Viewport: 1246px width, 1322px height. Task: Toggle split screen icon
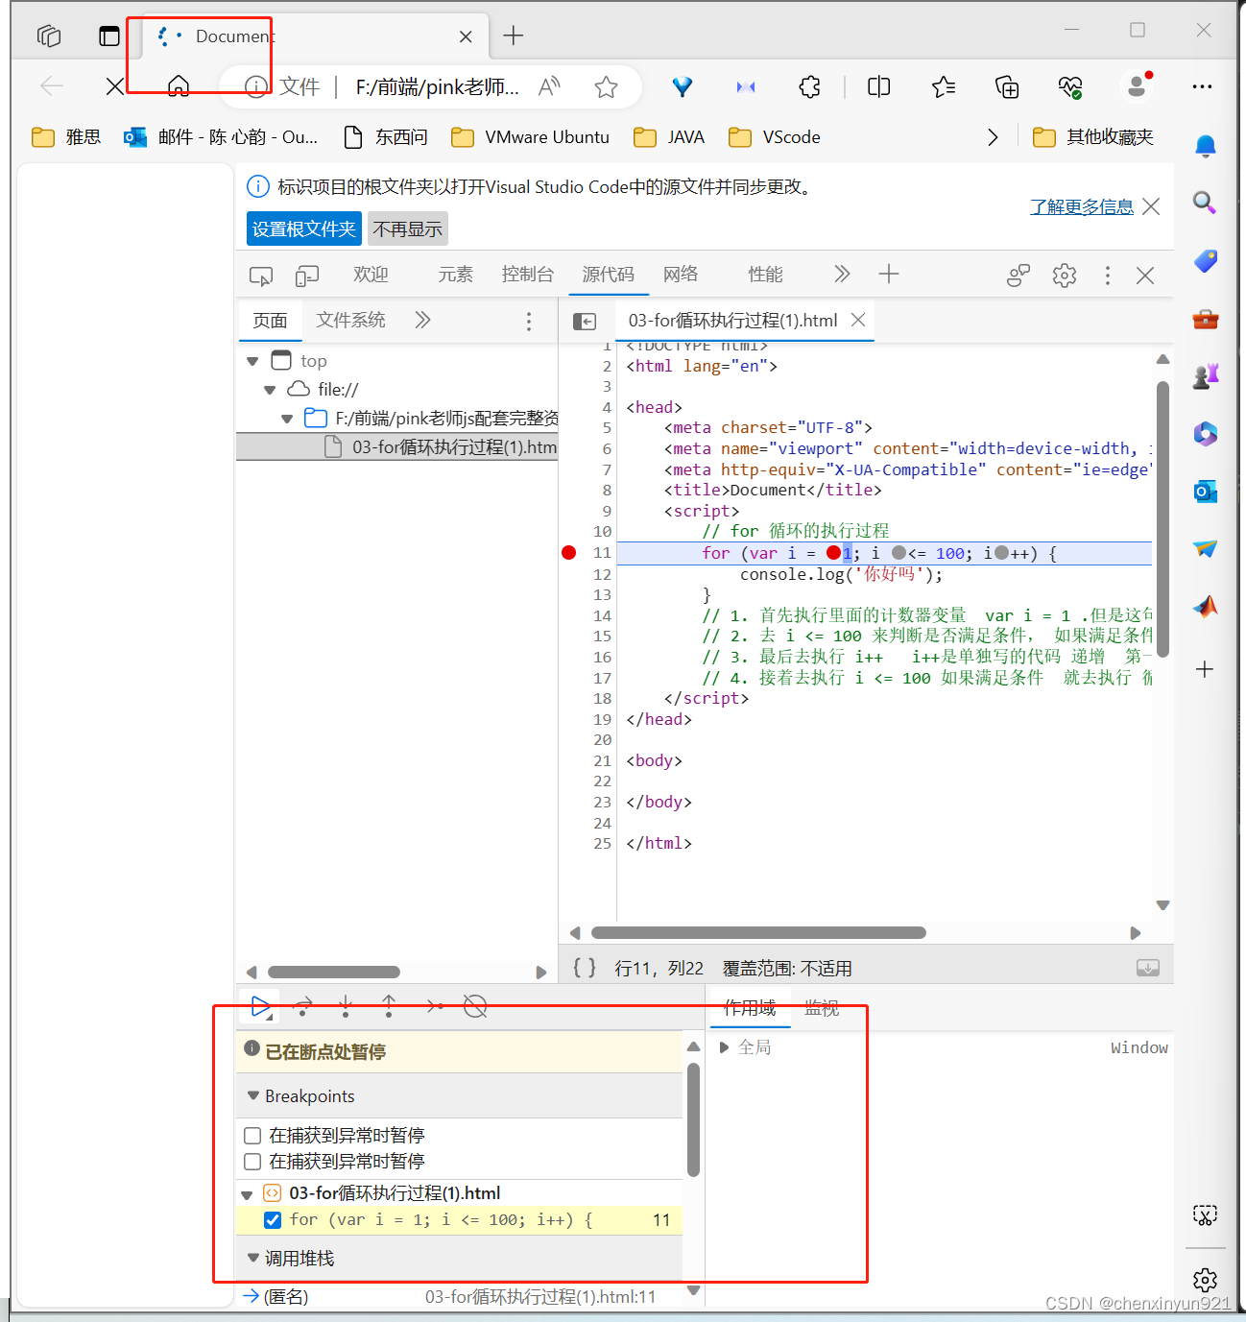878,87
